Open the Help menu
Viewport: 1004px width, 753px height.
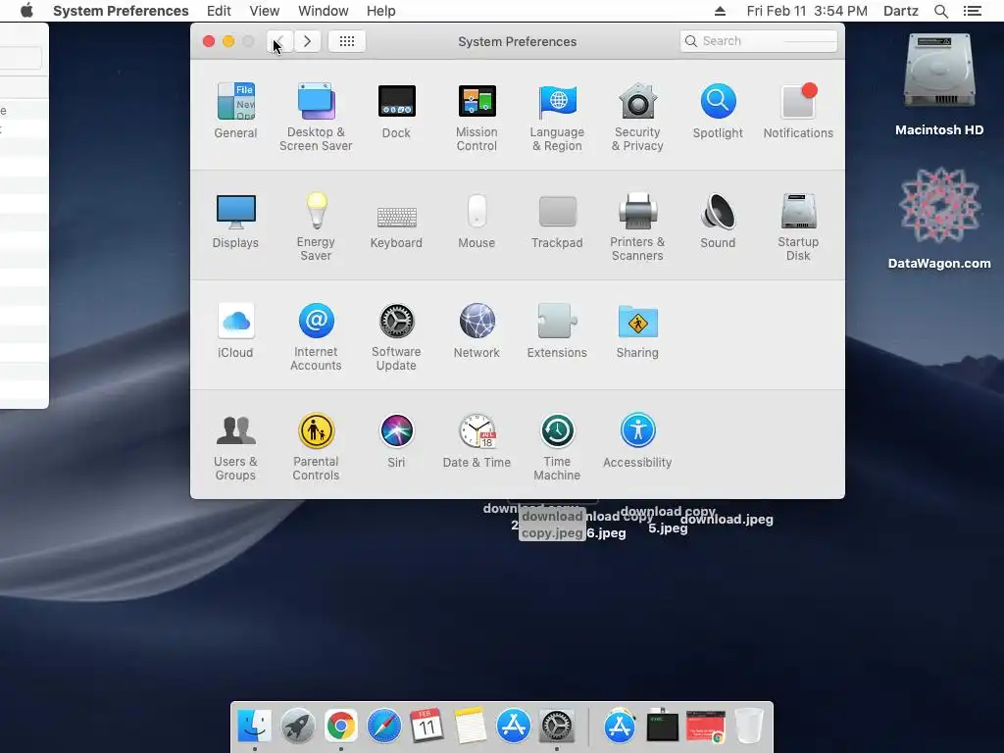pos(381,11)
